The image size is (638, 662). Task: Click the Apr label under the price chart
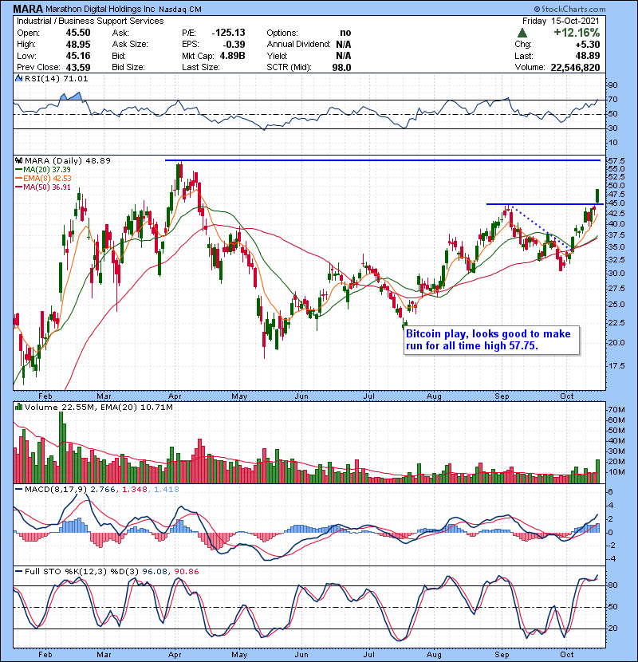[175, 396]
